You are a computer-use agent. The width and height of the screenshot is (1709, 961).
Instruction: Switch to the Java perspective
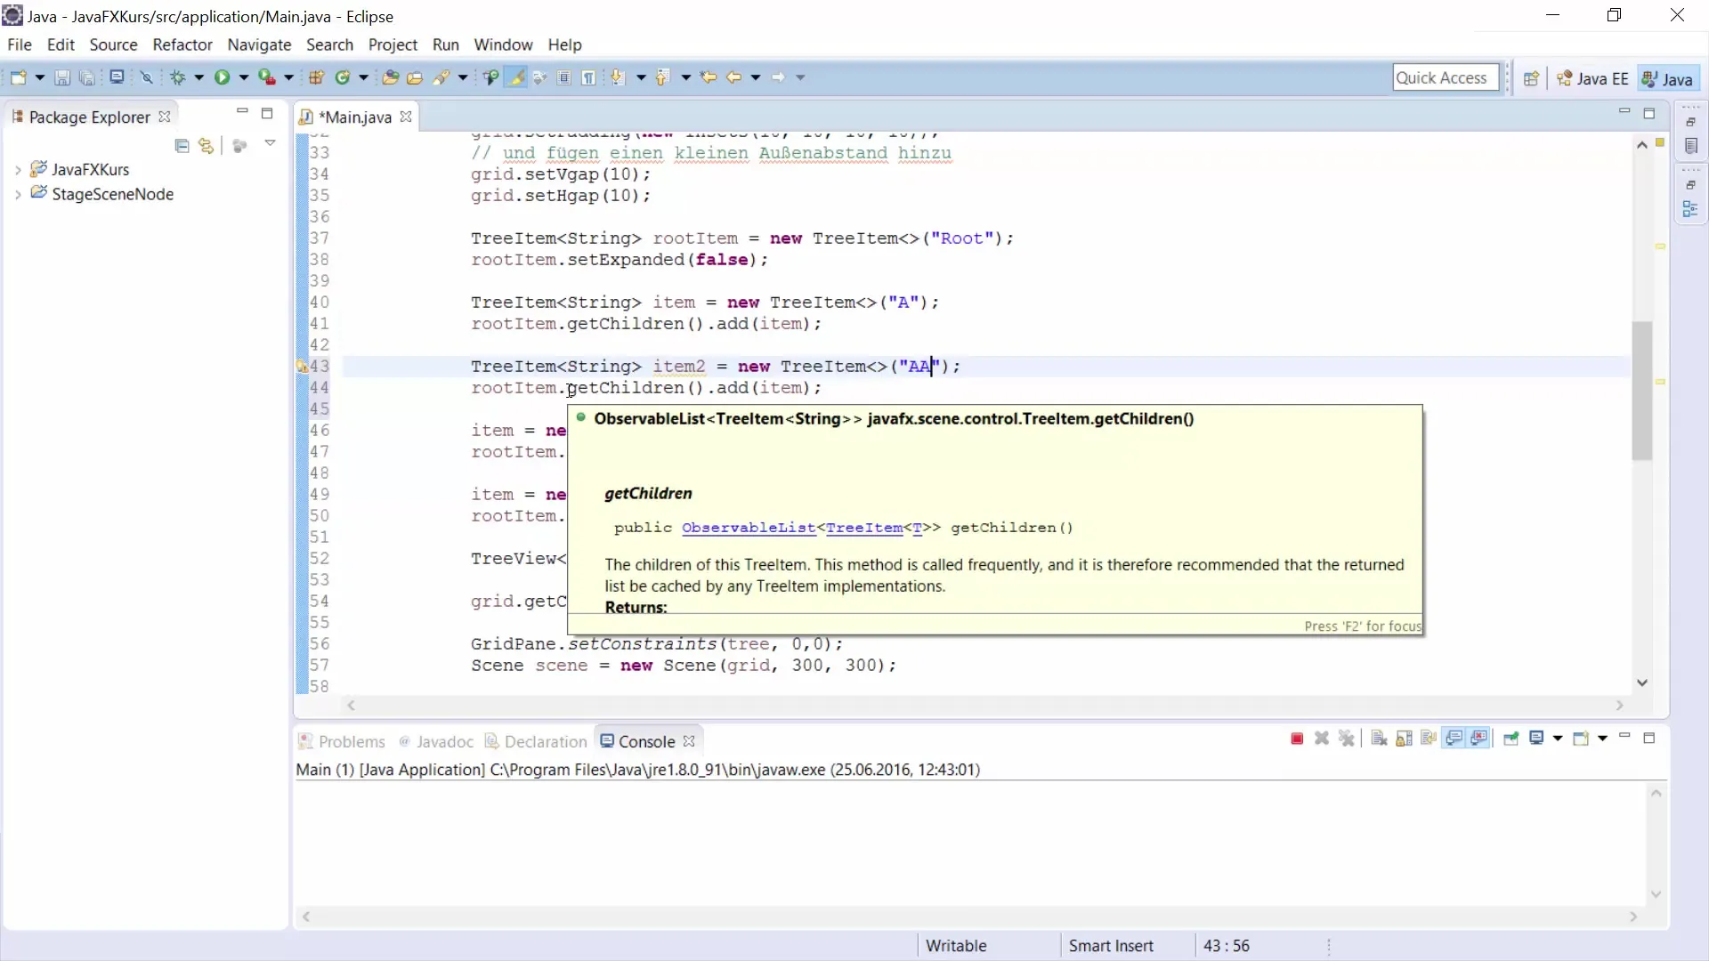tap(1668, 79)
